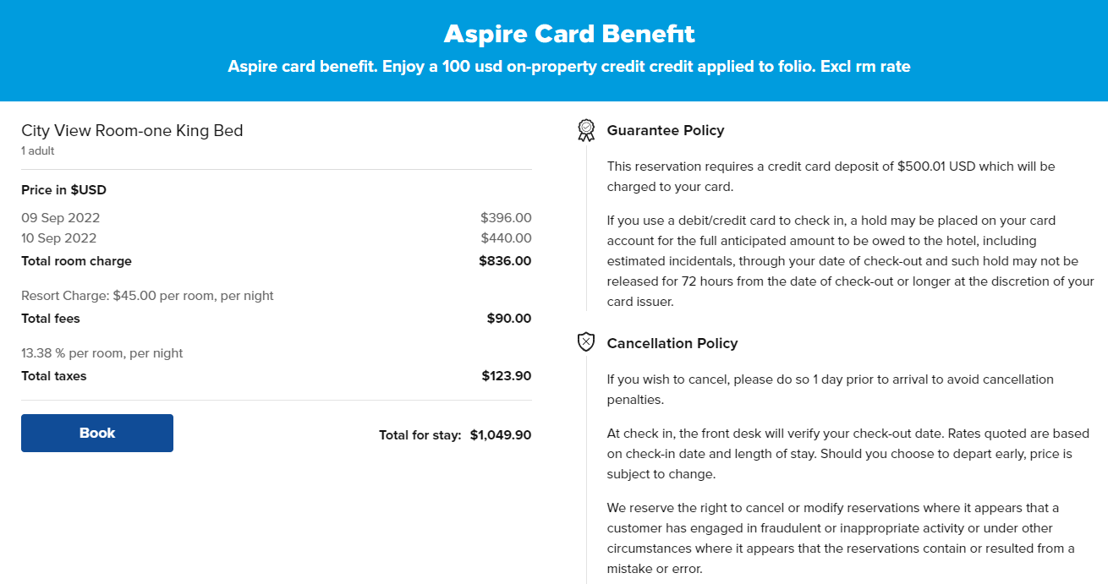The image size is (1108, 584).
Task: Click the 10 Sep 2022 price $440.00
Action: [507, 238]
